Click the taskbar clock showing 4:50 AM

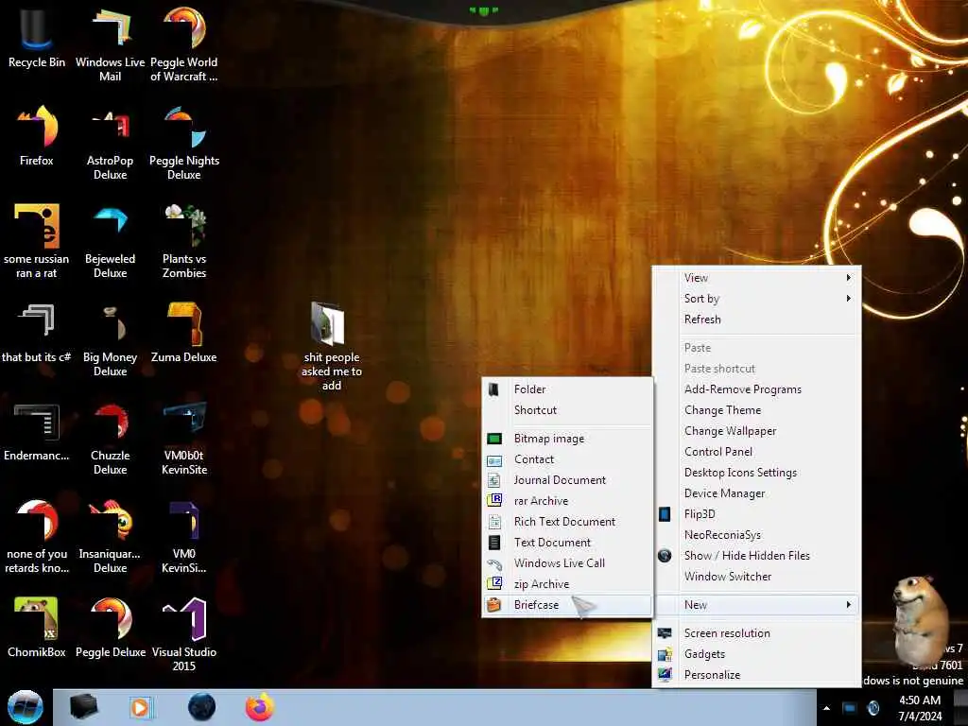(x=920, y=708)
